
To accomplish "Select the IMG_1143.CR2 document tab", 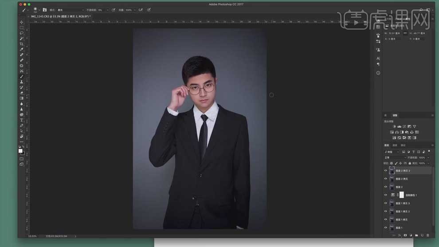I will coord(60,16).
